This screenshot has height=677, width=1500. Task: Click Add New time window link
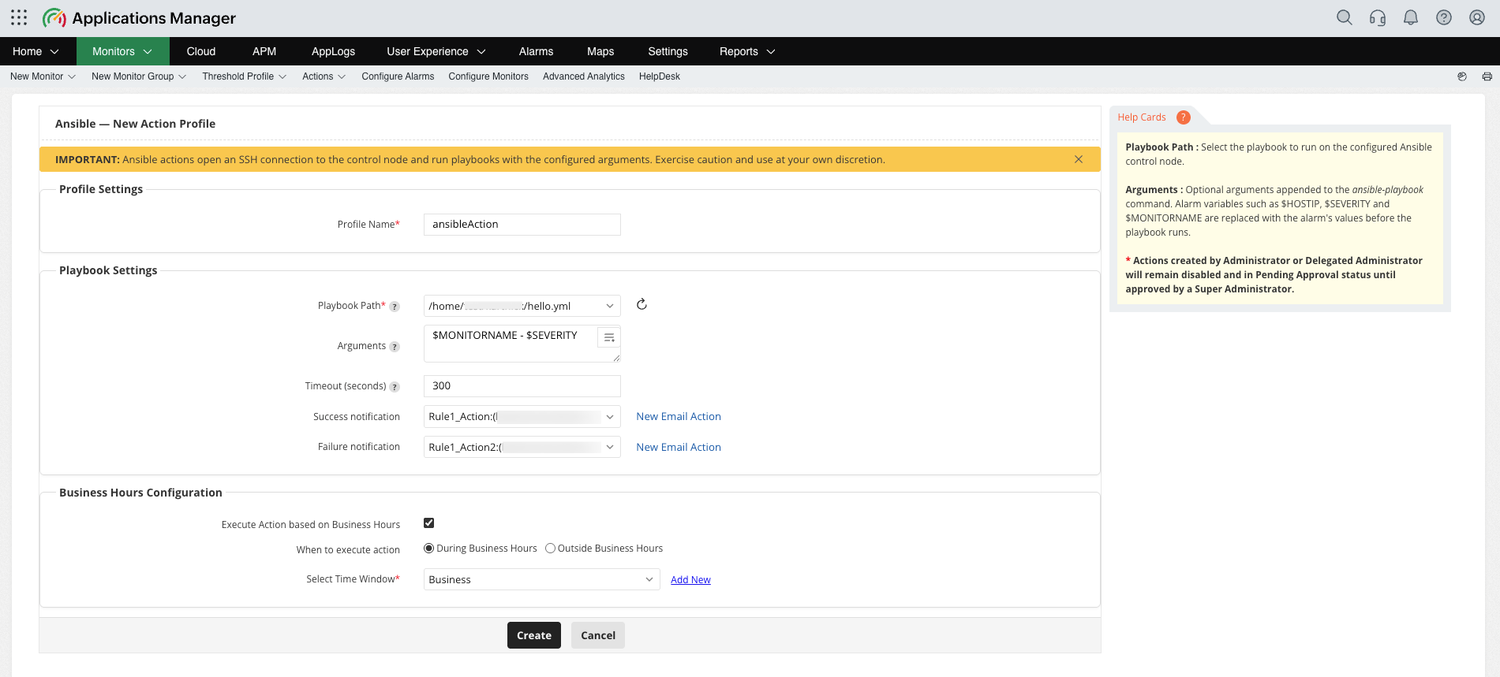pyautogui.click(x=690, y=580)
